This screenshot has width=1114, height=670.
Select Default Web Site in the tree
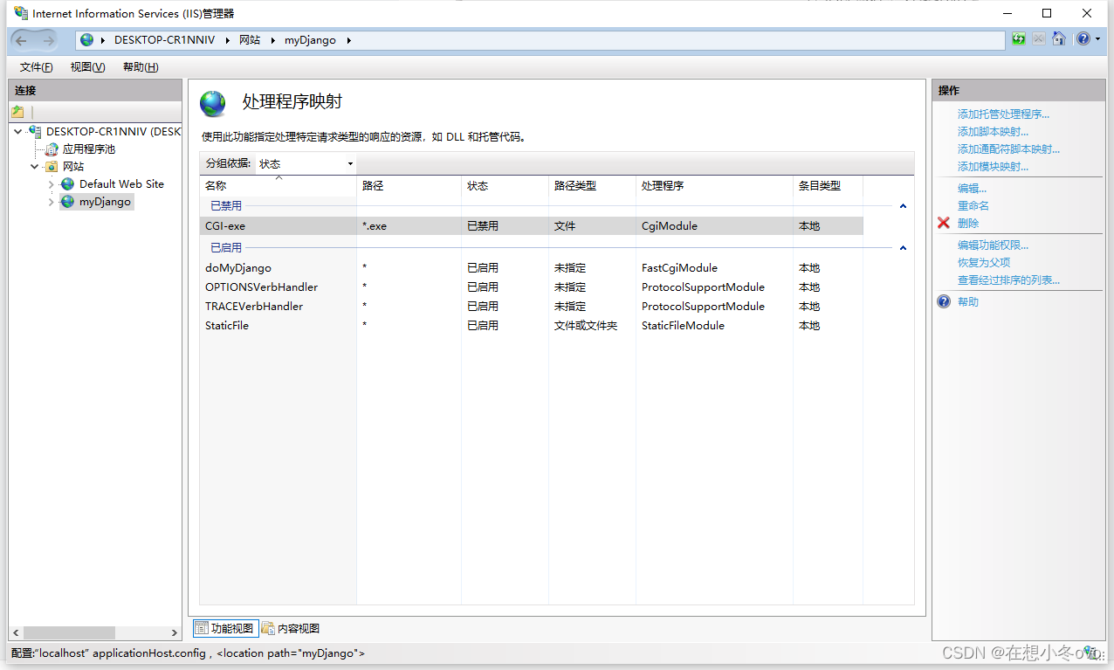pos(121,184)
